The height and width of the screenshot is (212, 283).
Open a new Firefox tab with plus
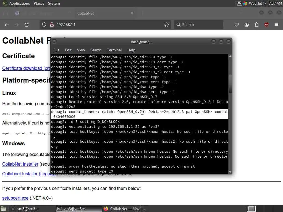[143, 13]
